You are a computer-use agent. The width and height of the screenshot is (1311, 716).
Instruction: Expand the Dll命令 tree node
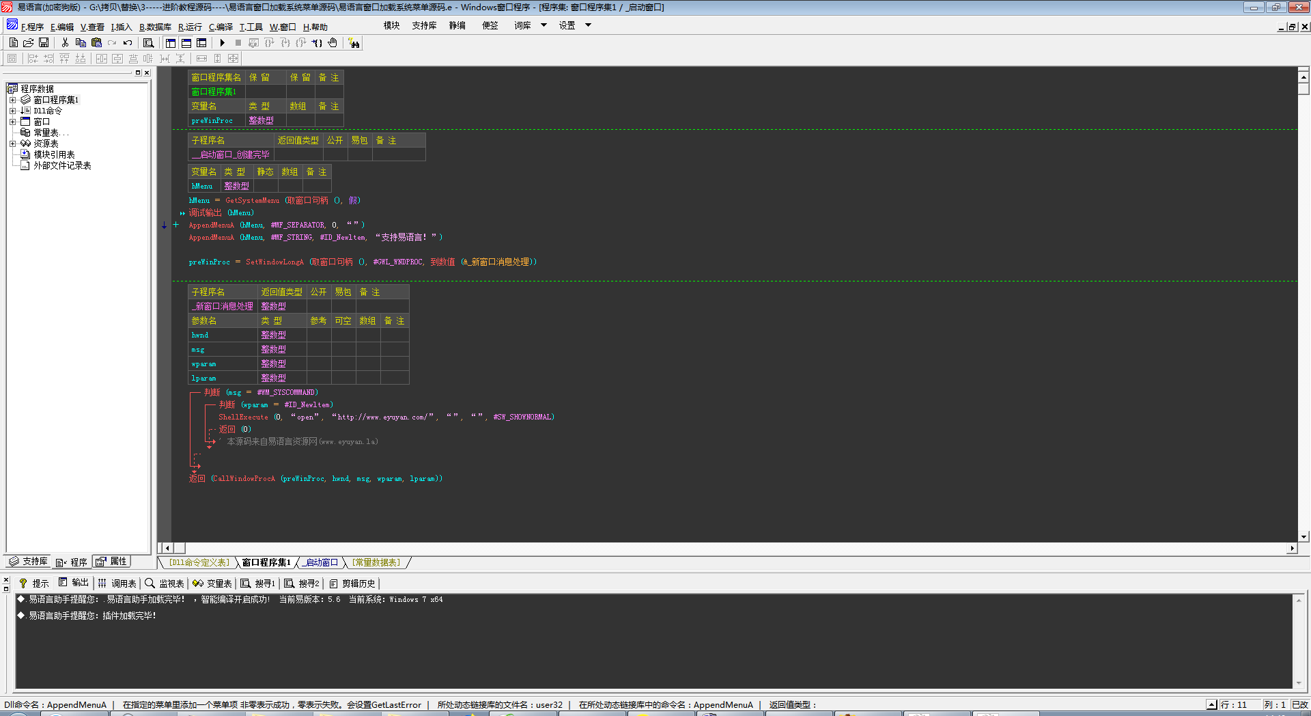[12, 111]
